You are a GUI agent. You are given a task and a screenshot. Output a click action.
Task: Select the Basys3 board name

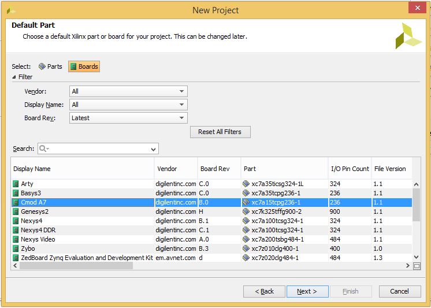31,193
